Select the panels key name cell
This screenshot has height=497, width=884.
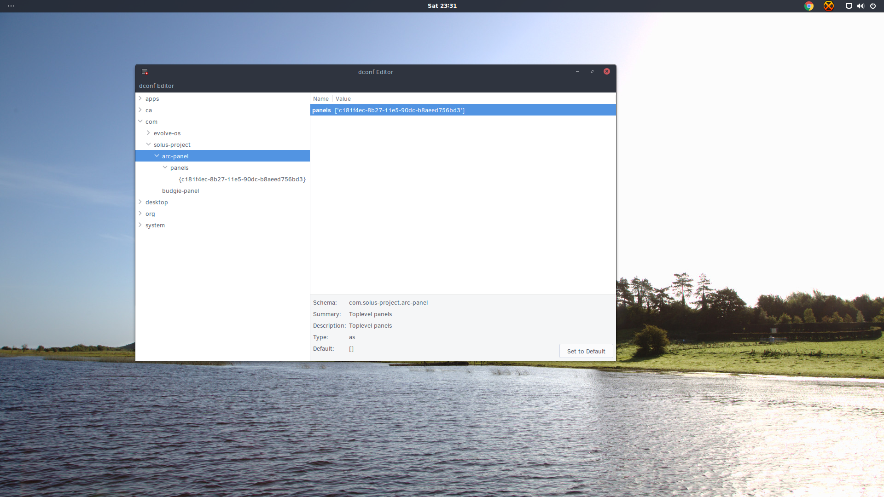321,110
